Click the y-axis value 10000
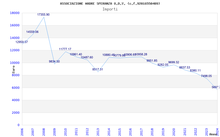The width and height of the screenshot is (220, 137). click(x=15, y=63)
